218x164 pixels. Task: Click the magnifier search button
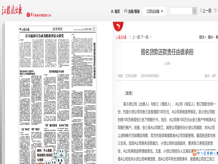pyautogui.click(x=195, y=11)
